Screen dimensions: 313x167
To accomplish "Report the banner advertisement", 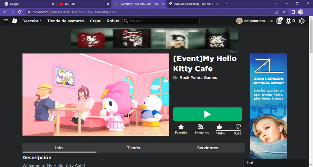I will pyautogui.click(x=234, y=51).
